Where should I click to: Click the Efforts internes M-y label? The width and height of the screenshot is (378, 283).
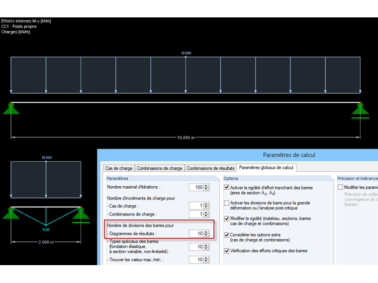(26, 21)
